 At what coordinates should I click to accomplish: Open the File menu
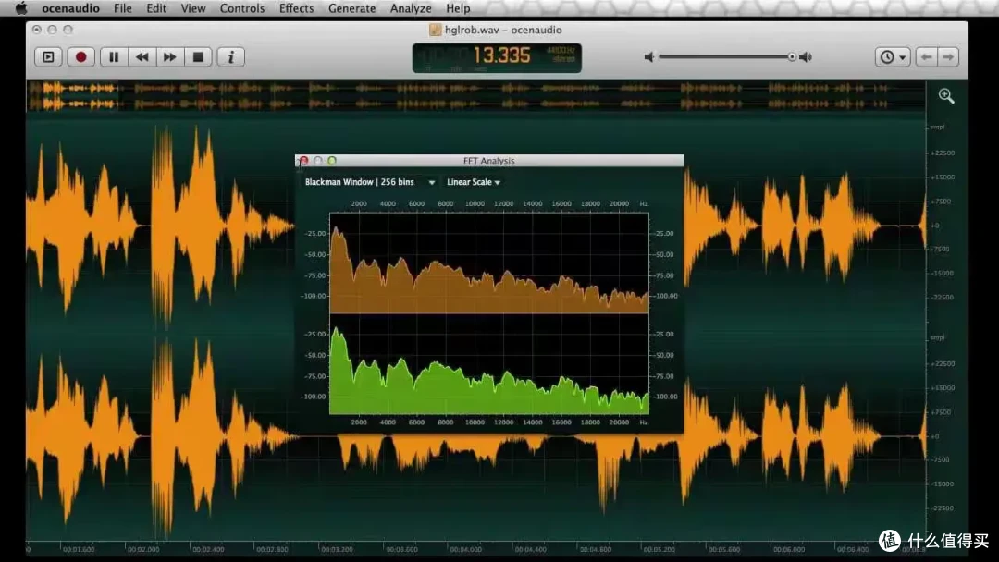pos(122,8)
